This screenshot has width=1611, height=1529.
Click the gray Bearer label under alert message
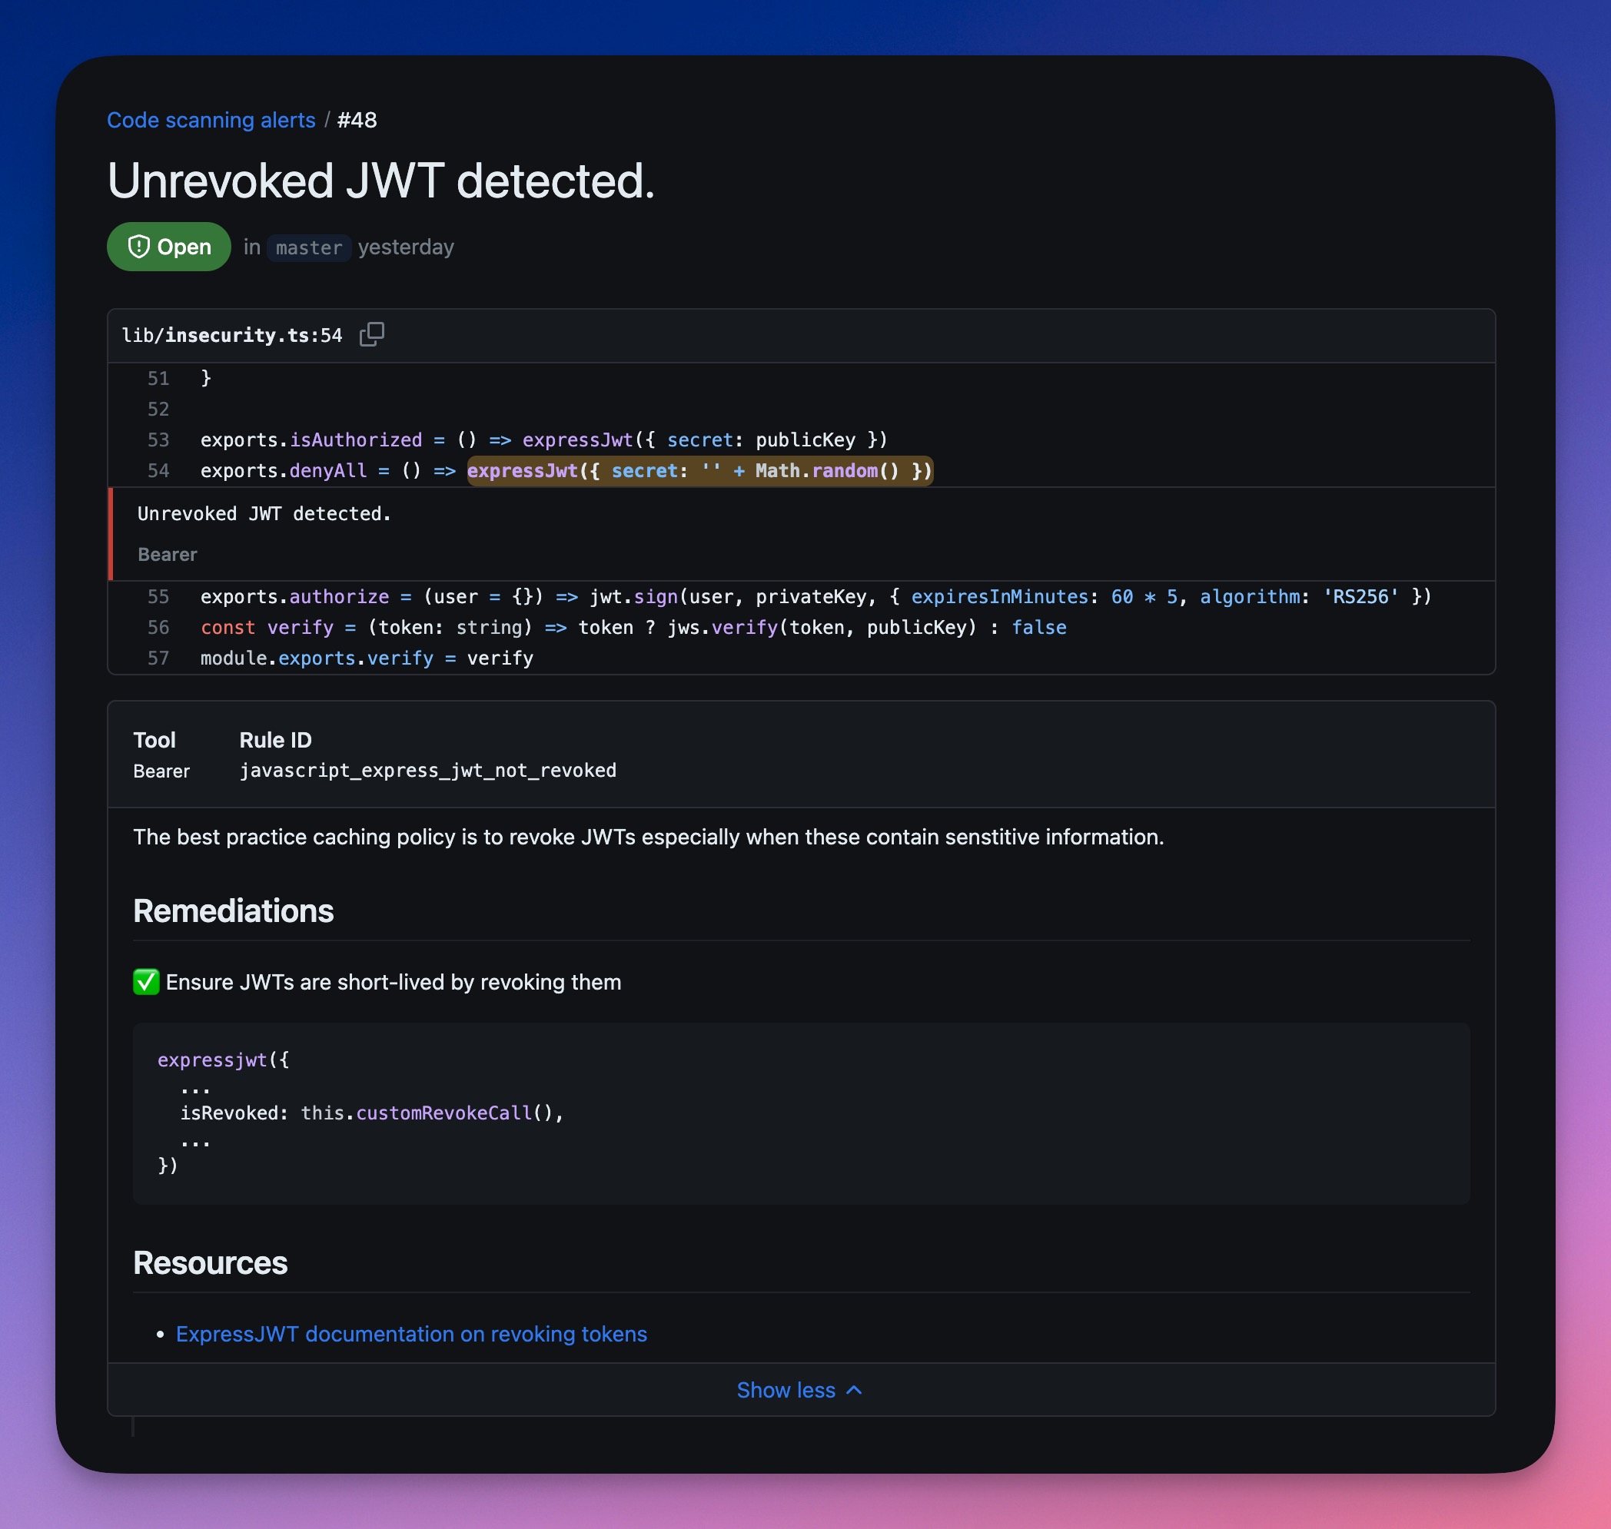(167, 554)
